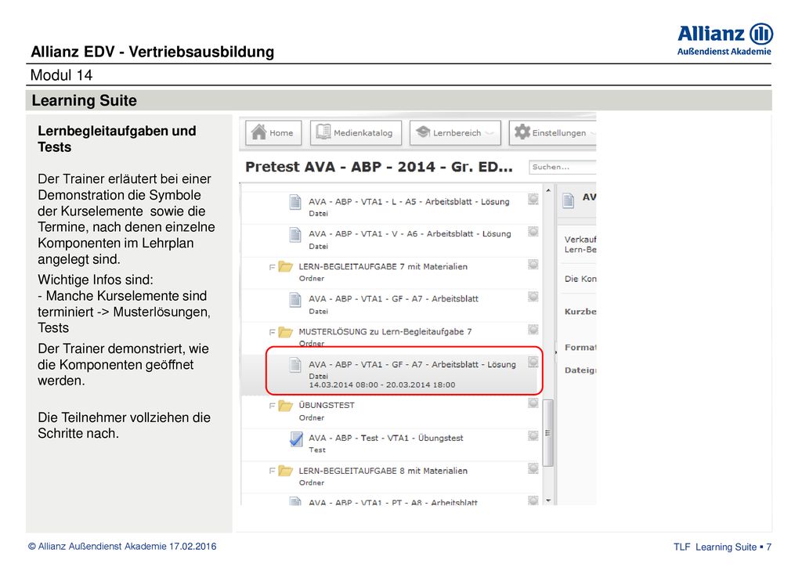Click file icon of A6 Arbeitsblatt Lösung

pyautogui.click(x=295, y=235)
